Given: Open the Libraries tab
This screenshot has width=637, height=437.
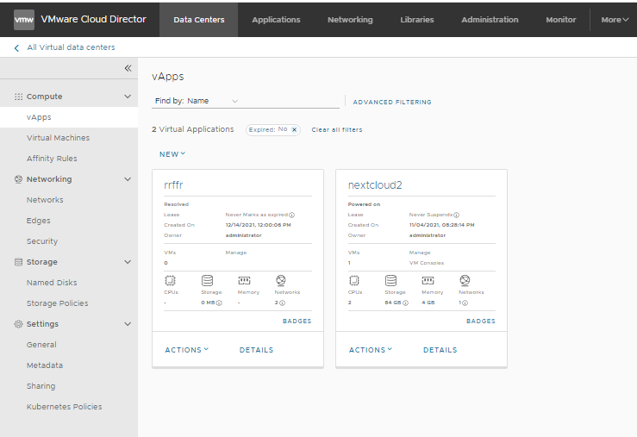Looking at the screenshot, I should click(417, 20).
